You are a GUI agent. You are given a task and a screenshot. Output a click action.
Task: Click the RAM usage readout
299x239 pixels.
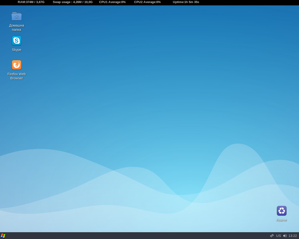click(31, 2)
